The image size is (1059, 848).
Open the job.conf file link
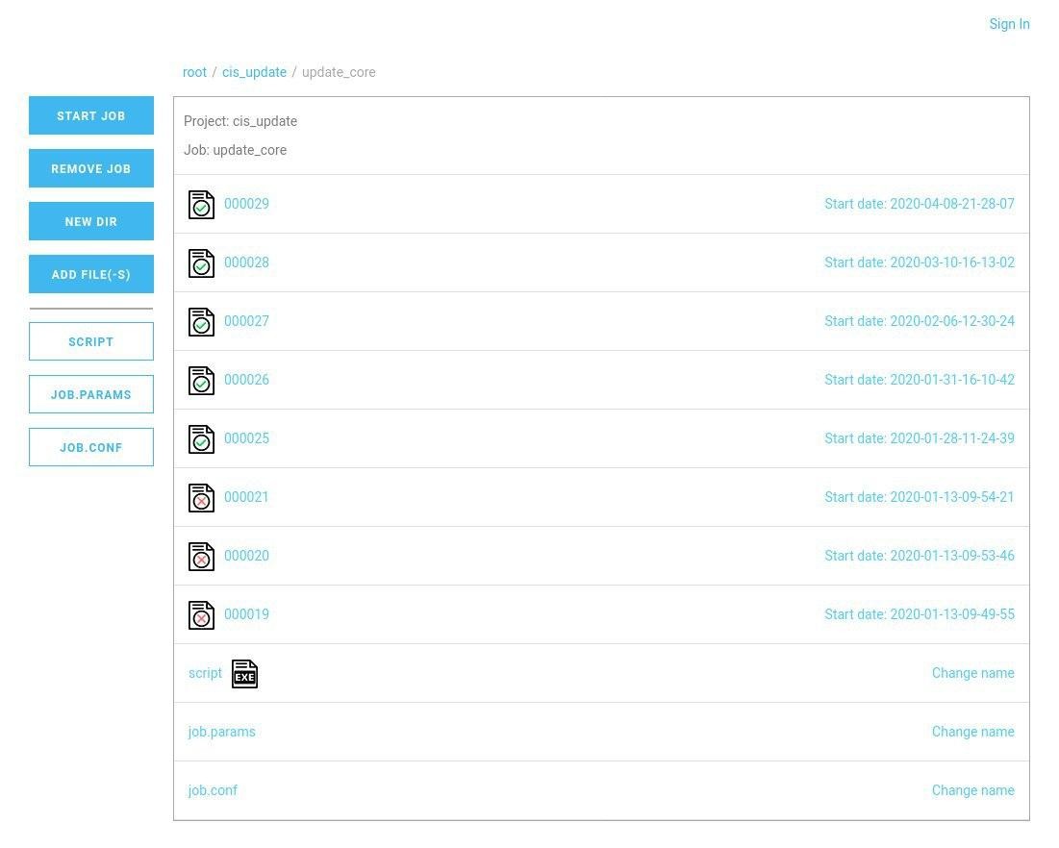point(213,790)
